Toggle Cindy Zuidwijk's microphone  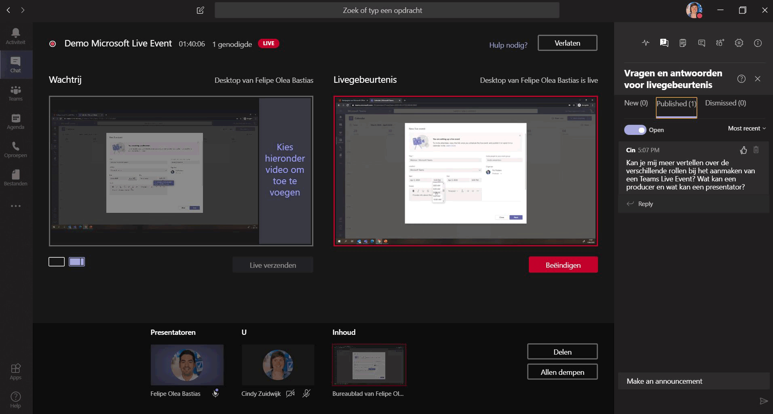click(x=306, y=393)
